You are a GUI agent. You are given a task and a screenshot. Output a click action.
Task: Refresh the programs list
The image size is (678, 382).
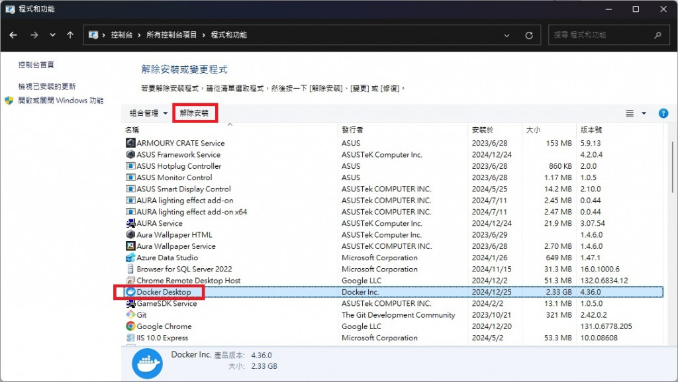(x=529, y=36)
